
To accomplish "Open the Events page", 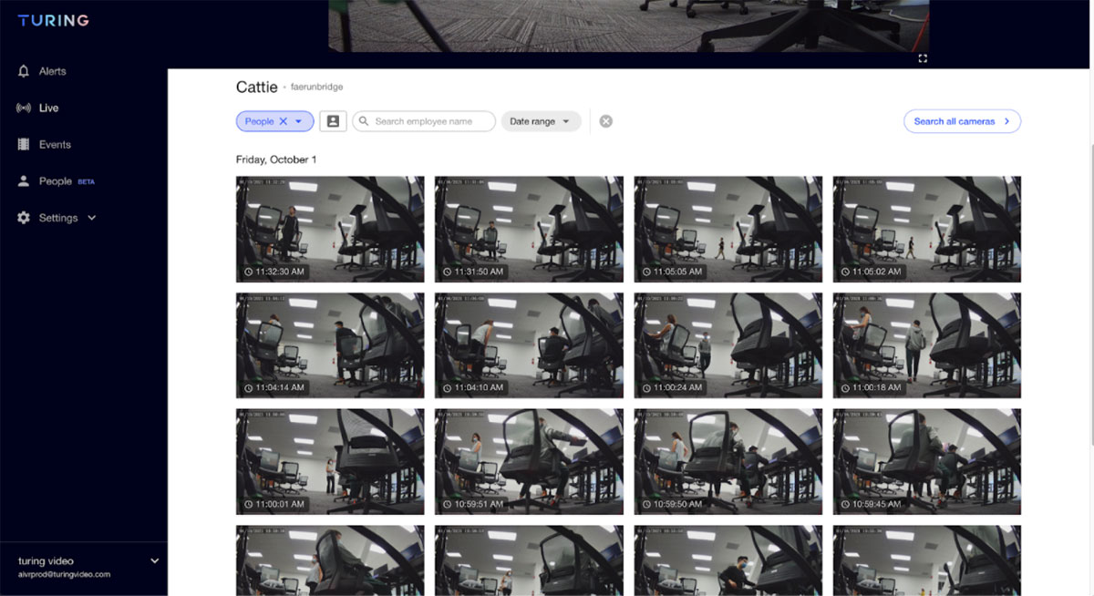I will (x=55, y=144).
